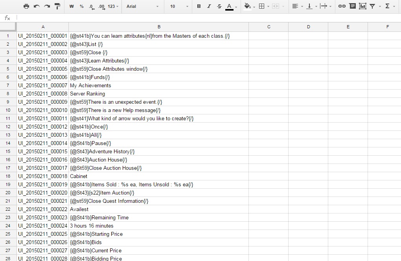Select row 14 header
Screen dimensions: 401x261
(x=8, y=143)
